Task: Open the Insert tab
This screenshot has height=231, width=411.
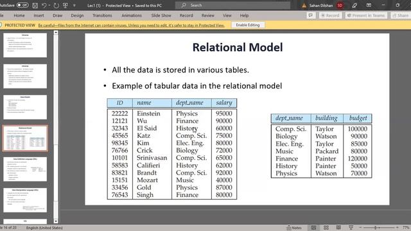Action: click(39, 15)
